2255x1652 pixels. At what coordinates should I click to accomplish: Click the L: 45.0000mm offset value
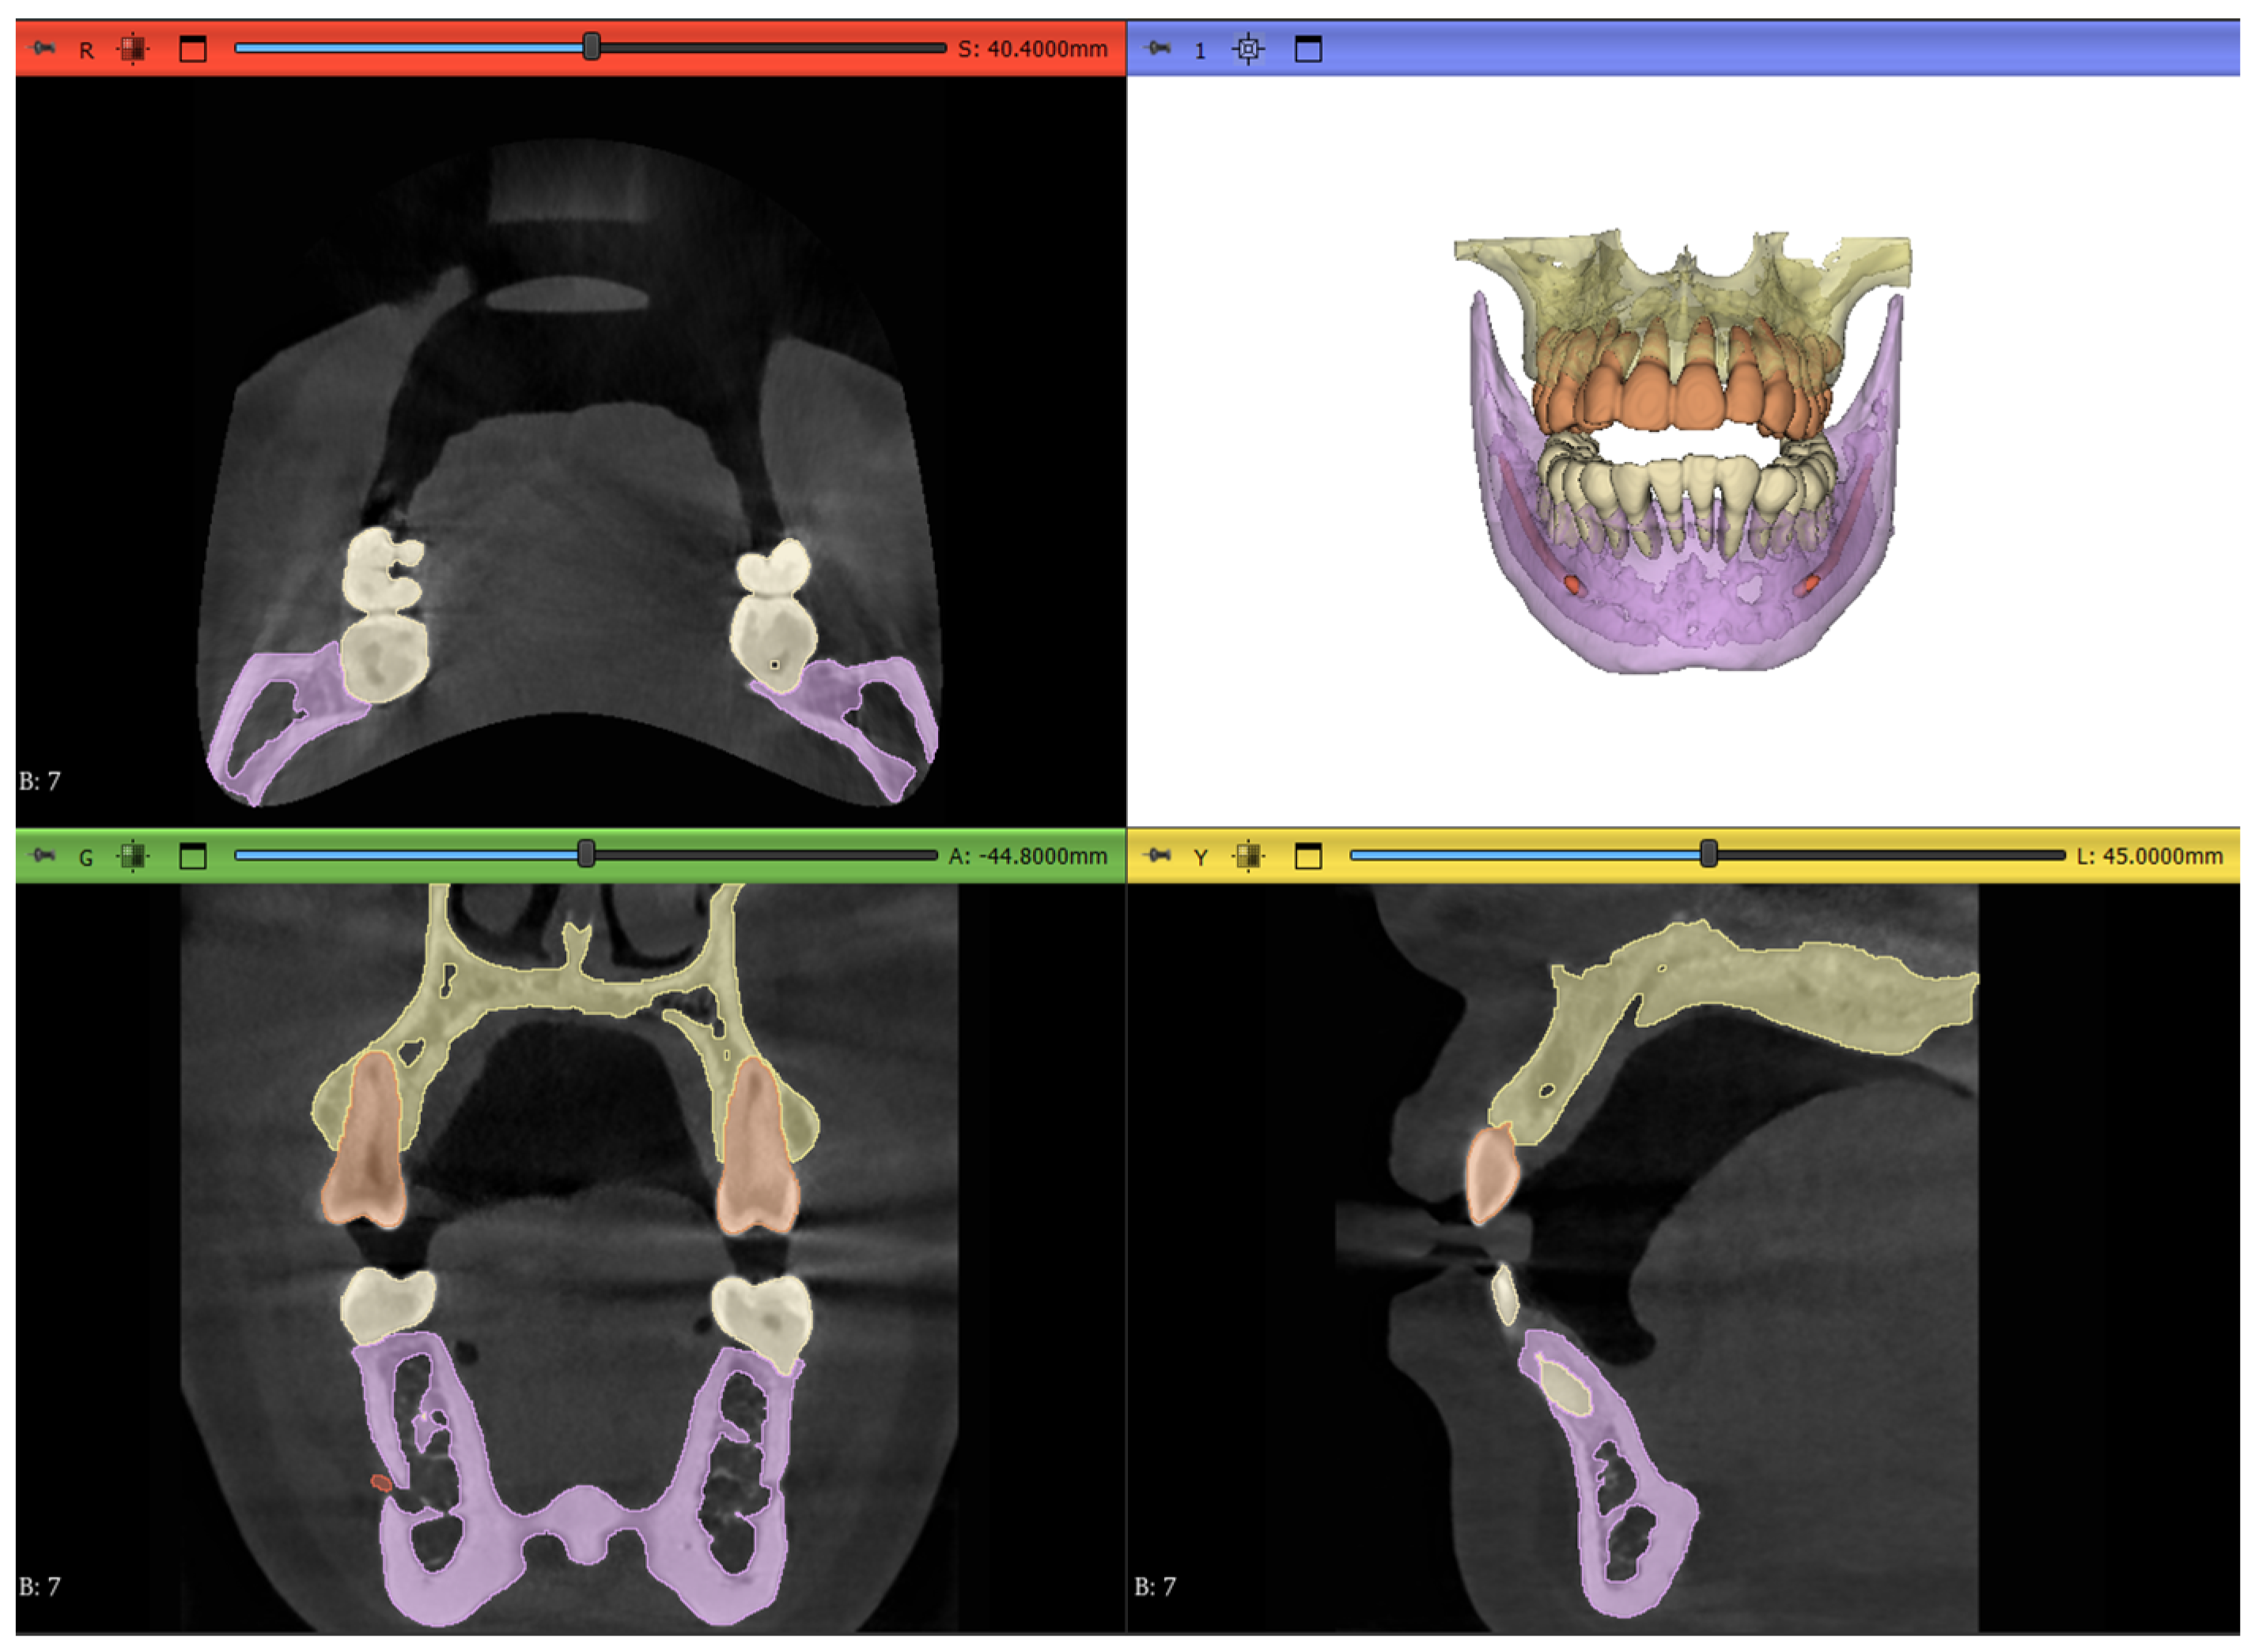(2149, 857)
